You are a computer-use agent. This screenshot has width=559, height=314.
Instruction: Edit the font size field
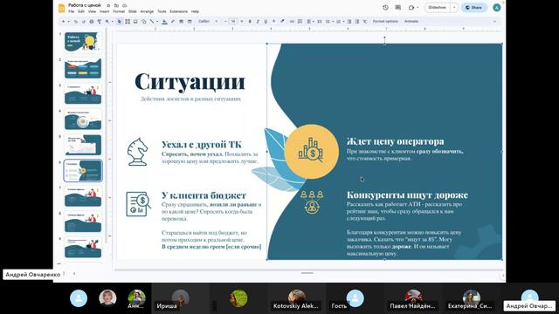(x=233, y=21)
